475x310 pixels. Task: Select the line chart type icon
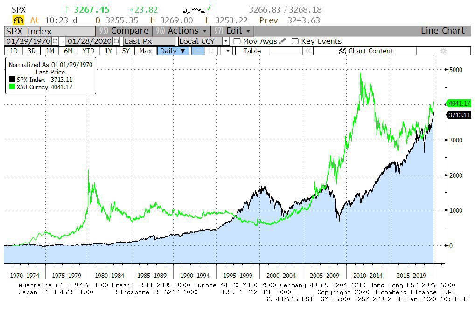coord(197,51)
